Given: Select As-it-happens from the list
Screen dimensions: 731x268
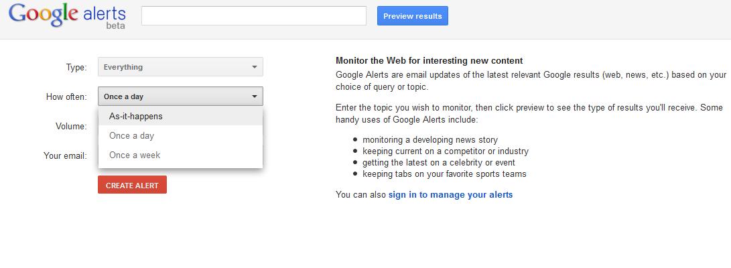Looking at the screenshot, I should (136, 116).
